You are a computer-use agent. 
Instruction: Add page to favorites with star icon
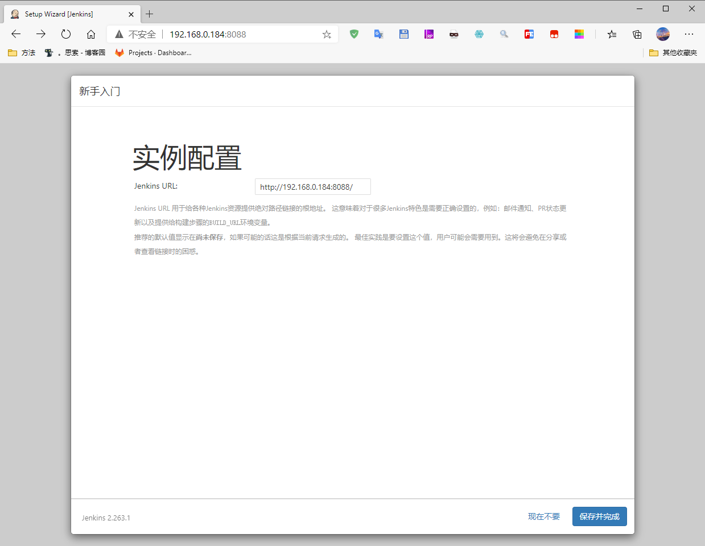click(327, 34)
